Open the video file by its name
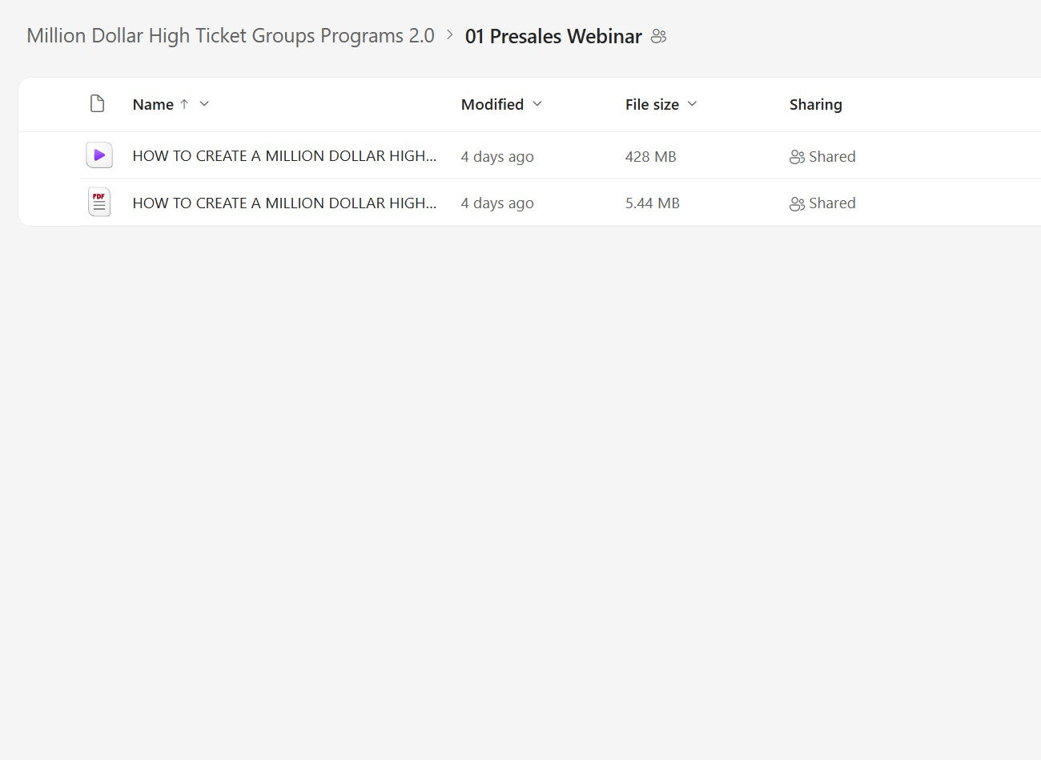Image resolution: width=1041 pixels, height=760 pixels. pos(284,156)
